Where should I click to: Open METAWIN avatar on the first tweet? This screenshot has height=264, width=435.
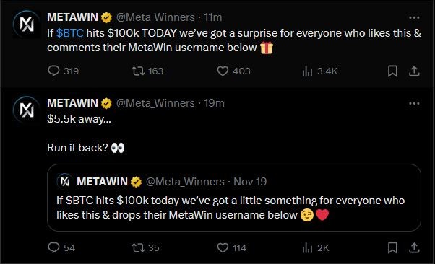click(27, 24)
